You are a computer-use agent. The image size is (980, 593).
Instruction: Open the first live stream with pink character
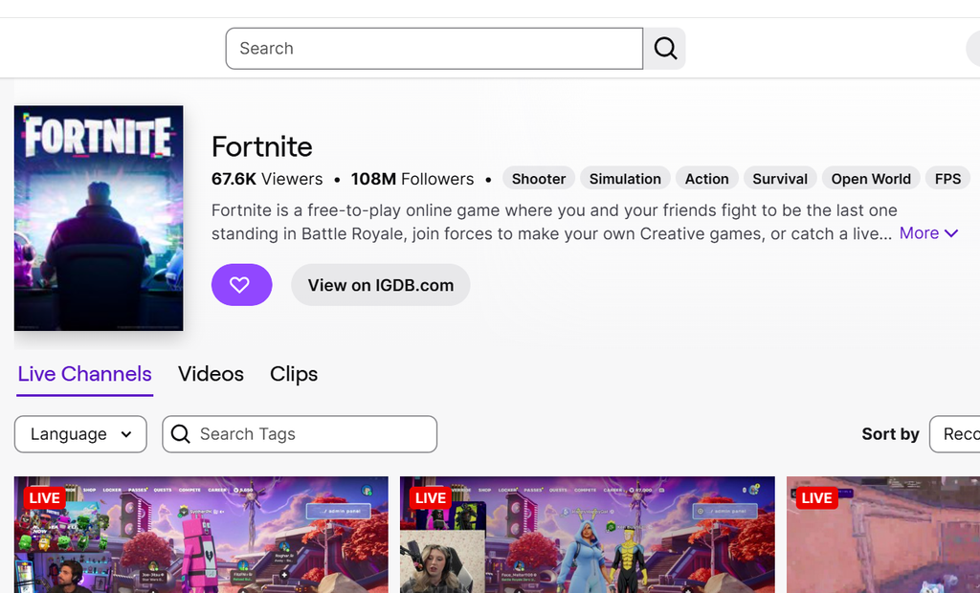(201, 535)
